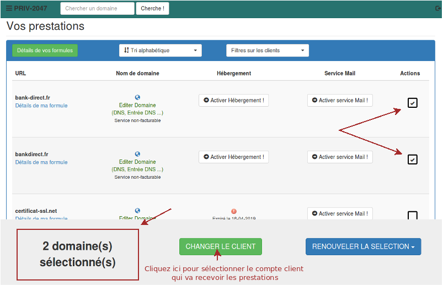The image size is (443, 286).
Task: Uncheck the bank-direct.fr selection checkbox
Action: coord(413,103)
